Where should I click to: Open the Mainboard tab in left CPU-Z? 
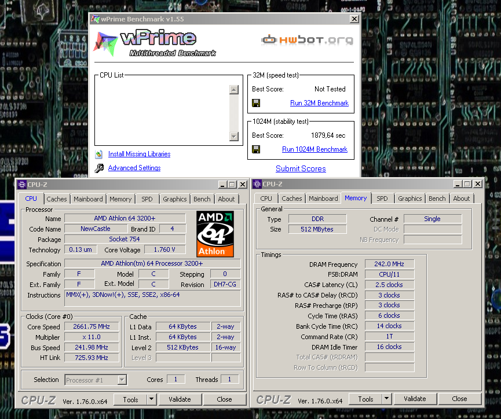[x=88, y=199]
